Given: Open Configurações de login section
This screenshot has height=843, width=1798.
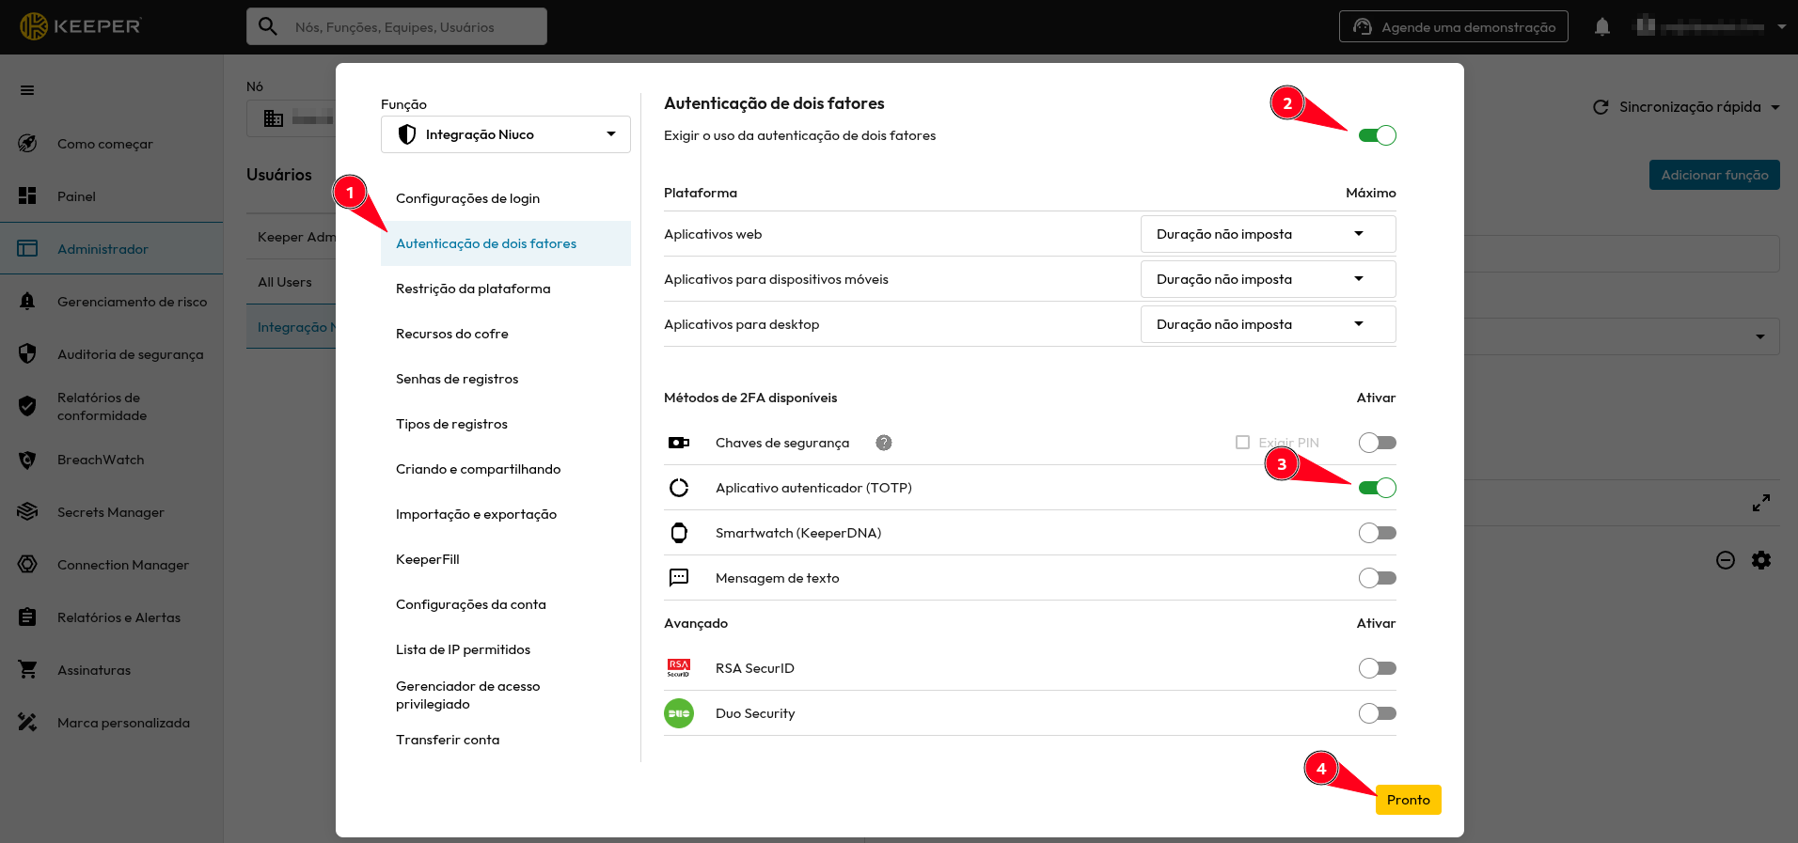Looking at the screenshot, I should (506, 198).
